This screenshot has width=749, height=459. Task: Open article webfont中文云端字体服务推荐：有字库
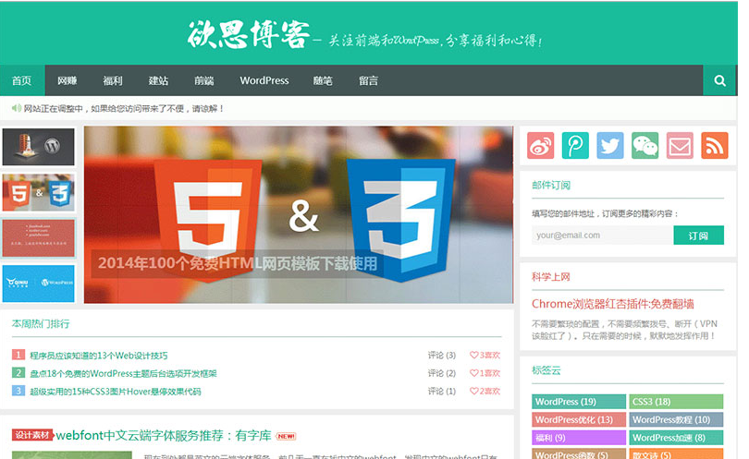[164, 436]
